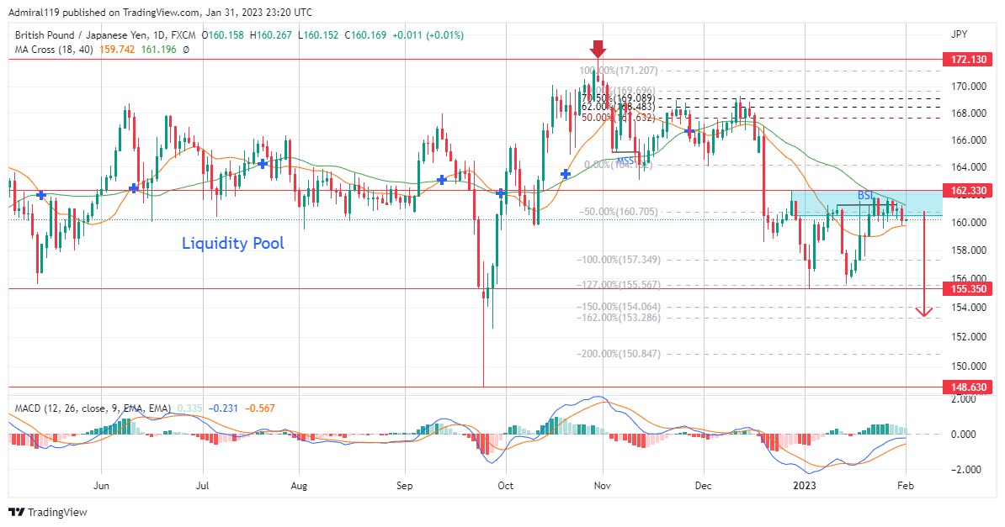The width and height of the screenshot is (1005, 527).
Task: Open the British Pound / Japanese Yen symbol title
Action: [105, 35]
